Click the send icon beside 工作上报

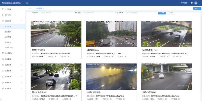3,15
